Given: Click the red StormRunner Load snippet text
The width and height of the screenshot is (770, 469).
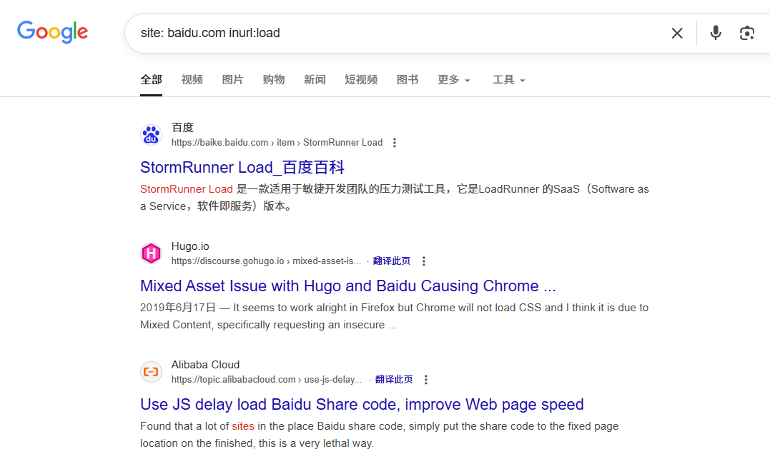Looking at the screenshot, I should point(186,189).
